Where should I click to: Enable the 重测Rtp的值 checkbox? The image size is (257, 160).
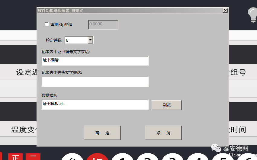coord(47,24)
